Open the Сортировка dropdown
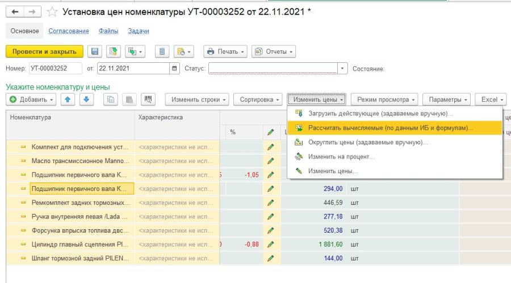 point(260,99)
